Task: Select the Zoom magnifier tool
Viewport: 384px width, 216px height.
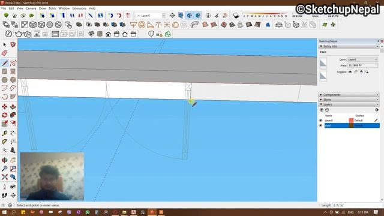Action: coord(4,169)
